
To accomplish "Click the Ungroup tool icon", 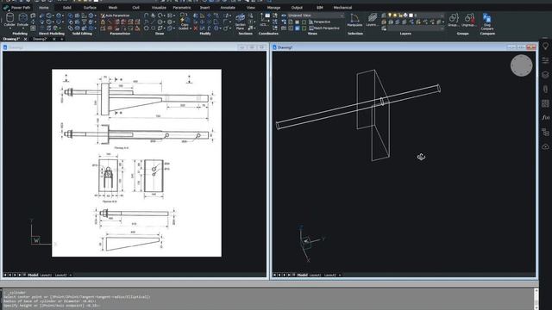I will 468,20.
